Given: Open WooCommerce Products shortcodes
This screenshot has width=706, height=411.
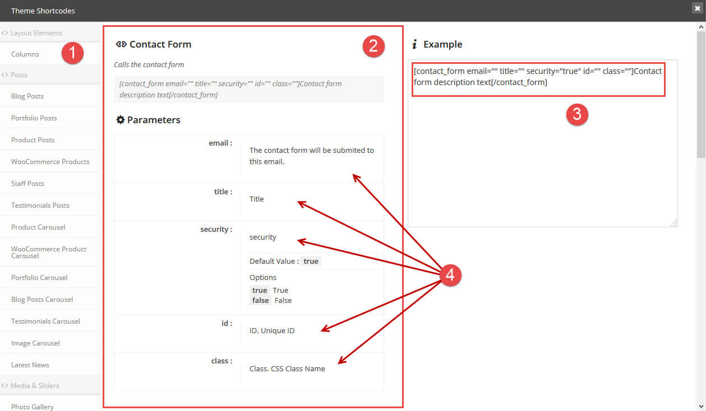Looking at the screenshot, I should click(x=50, y=161).
